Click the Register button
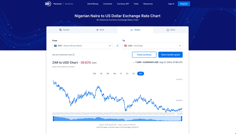 click(x=184, y=4)
